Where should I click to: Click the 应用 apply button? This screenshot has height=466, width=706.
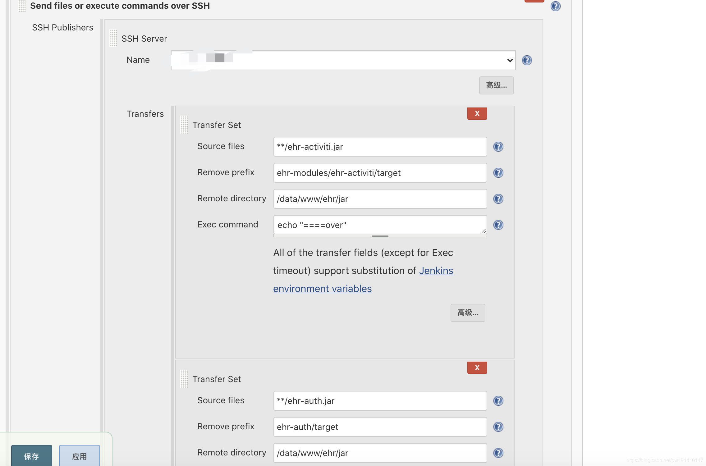pyautogui.click(x=80, y=456)
